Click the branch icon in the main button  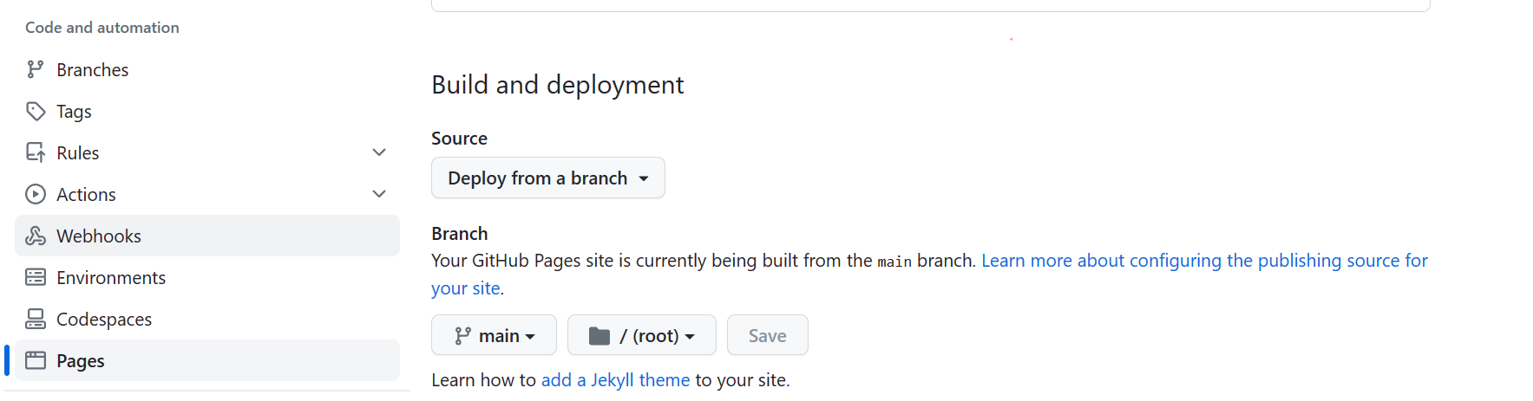click(x=463, y=335)
